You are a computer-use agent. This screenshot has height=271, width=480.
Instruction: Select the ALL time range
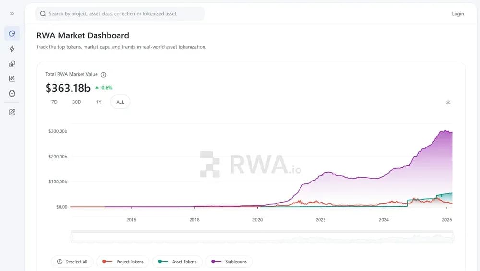pos(120,102)
